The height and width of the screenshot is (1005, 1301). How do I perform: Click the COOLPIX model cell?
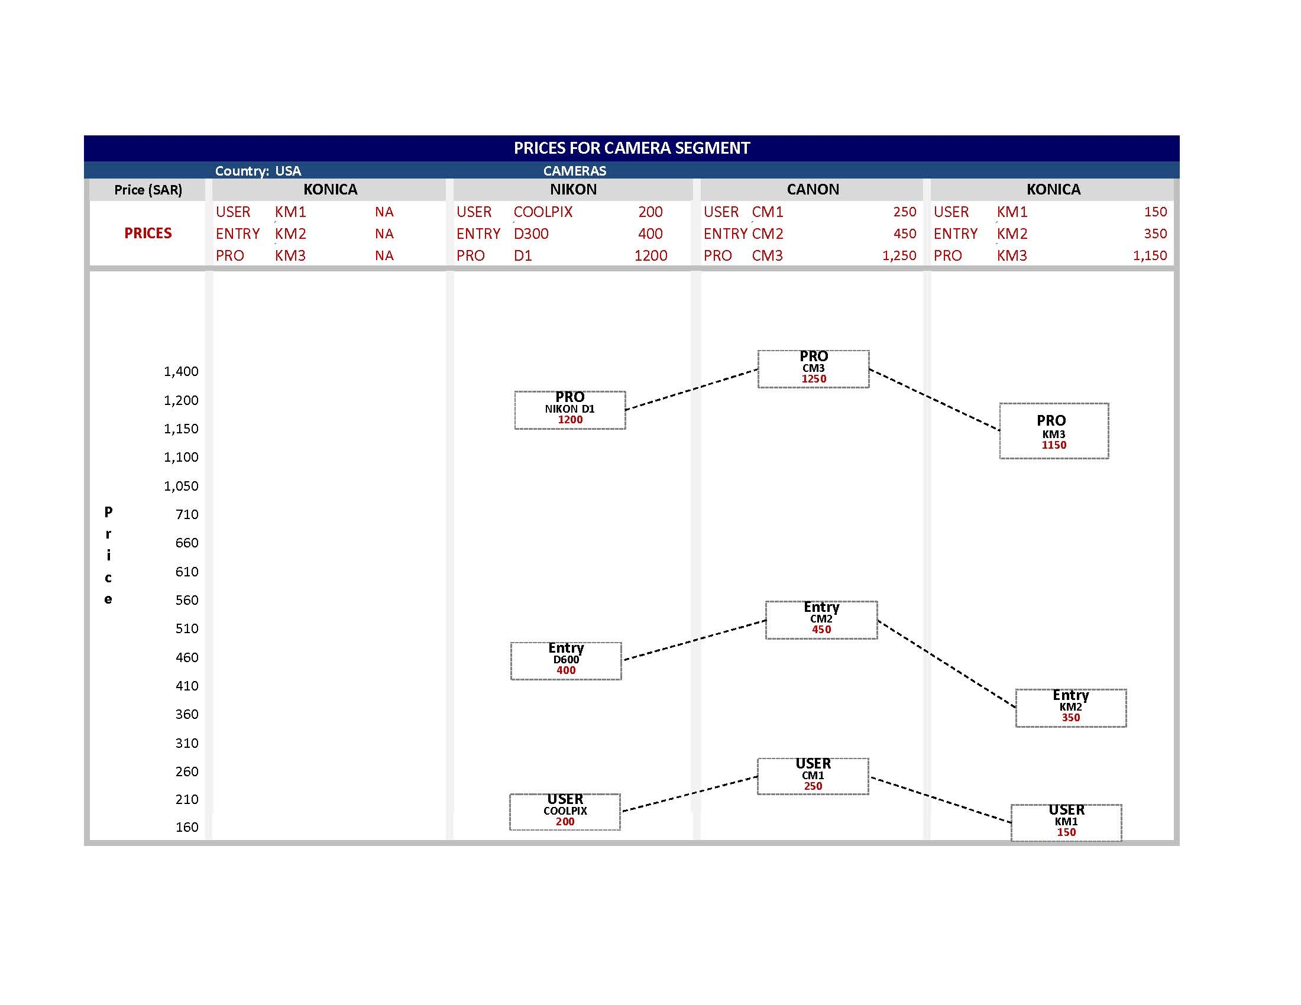coord(543,212)
